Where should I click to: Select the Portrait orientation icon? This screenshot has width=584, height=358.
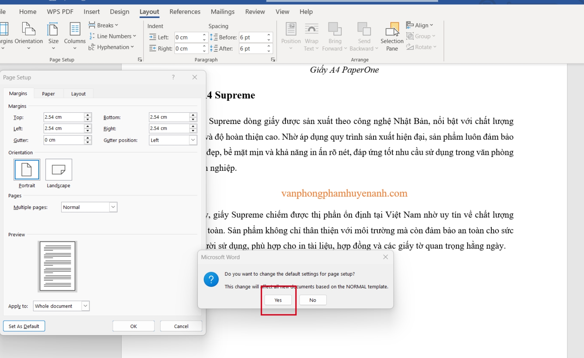pyautogui.click(x=27, y=170)
